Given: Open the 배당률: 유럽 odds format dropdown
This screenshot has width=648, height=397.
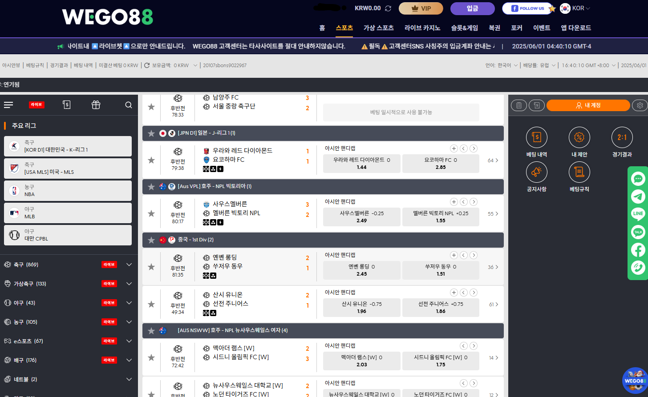Looking at the screenshot, I should tap(539, 65).
